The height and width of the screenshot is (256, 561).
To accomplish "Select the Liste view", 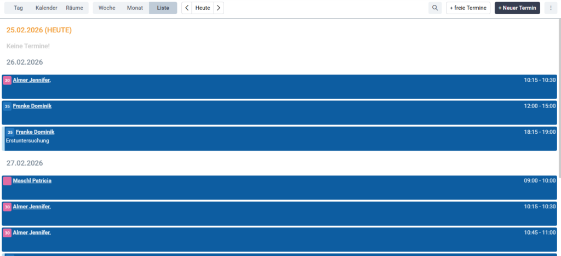I will (x=163, y=8).
